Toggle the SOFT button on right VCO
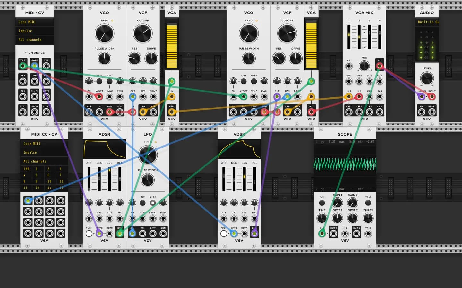Image resolution: width=462 pixels, height=288 pixels. (254, 81)
